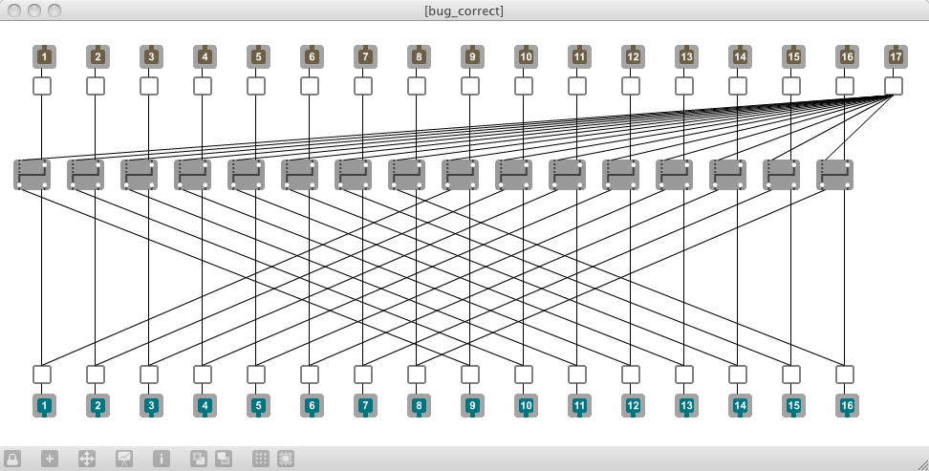
Task: Toggle the box above outlet 11
Action: pos(577,375)
